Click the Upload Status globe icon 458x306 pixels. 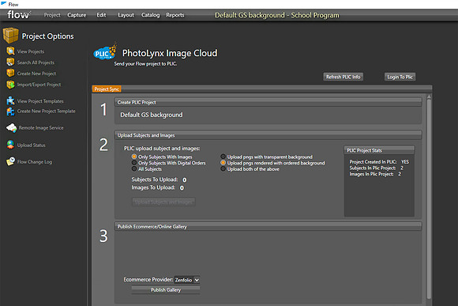point(10,145)
